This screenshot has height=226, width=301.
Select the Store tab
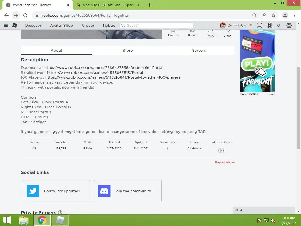(128, 51)
